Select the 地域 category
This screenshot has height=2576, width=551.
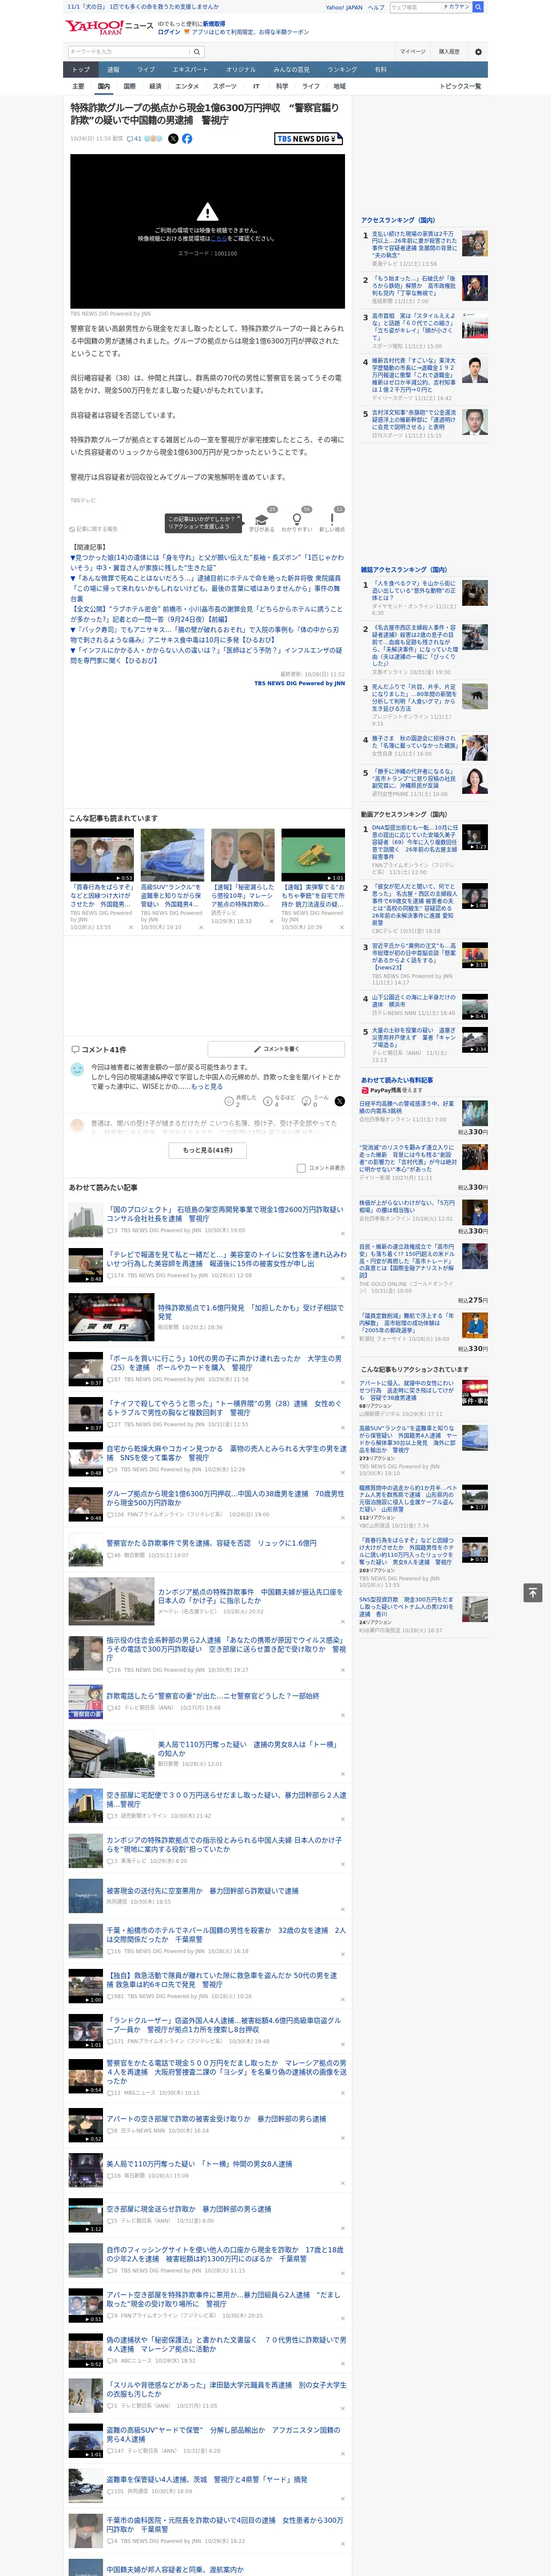(339, 86)
